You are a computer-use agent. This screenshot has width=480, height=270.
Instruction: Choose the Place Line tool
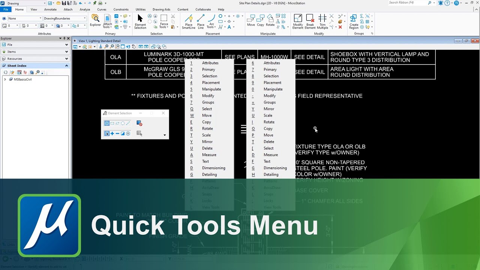click(x=201, y=22)
